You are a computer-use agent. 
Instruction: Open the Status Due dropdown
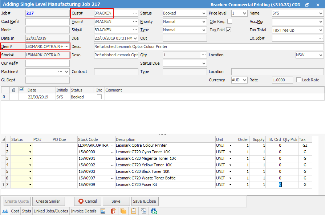(x=204, y=64)
